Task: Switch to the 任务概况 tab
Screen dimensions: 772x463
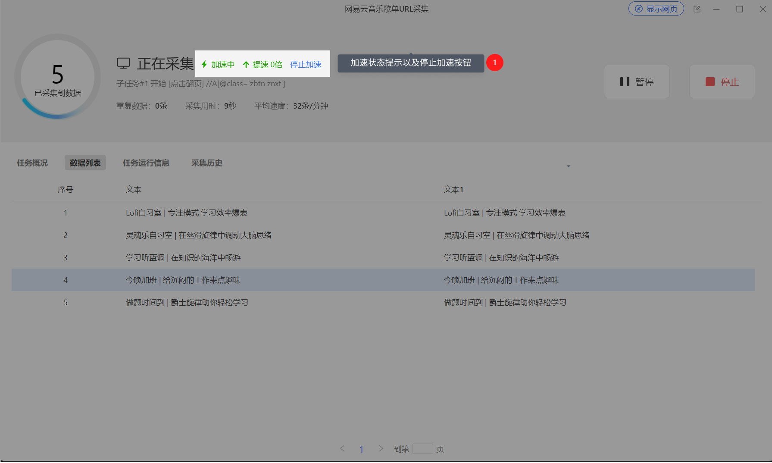Action: pyautogui.click(x=32, y=163)
